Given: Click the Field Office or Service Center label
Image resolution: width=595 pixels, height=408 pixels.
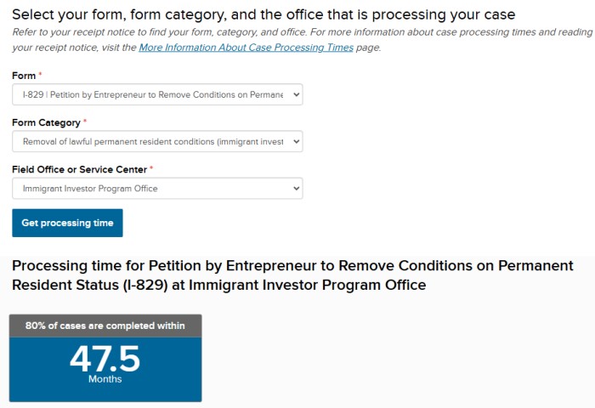Looking at the screenshot, I should pyautogui.click(x=79, y=169).
